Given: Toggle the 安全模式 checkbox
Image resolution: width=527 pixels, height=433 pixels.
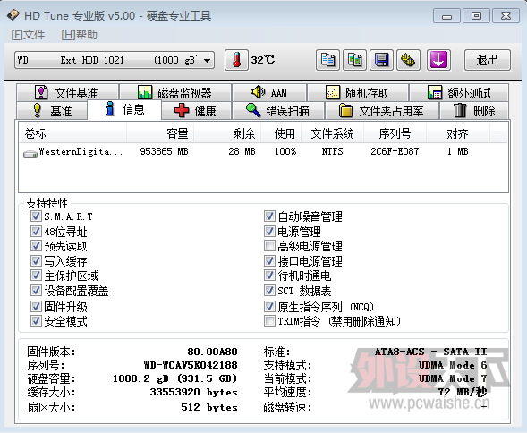Looking at the screenshot, I should 36,320.
